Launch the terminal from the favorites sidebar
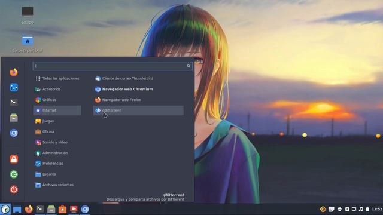 click(x=14, y=102)
